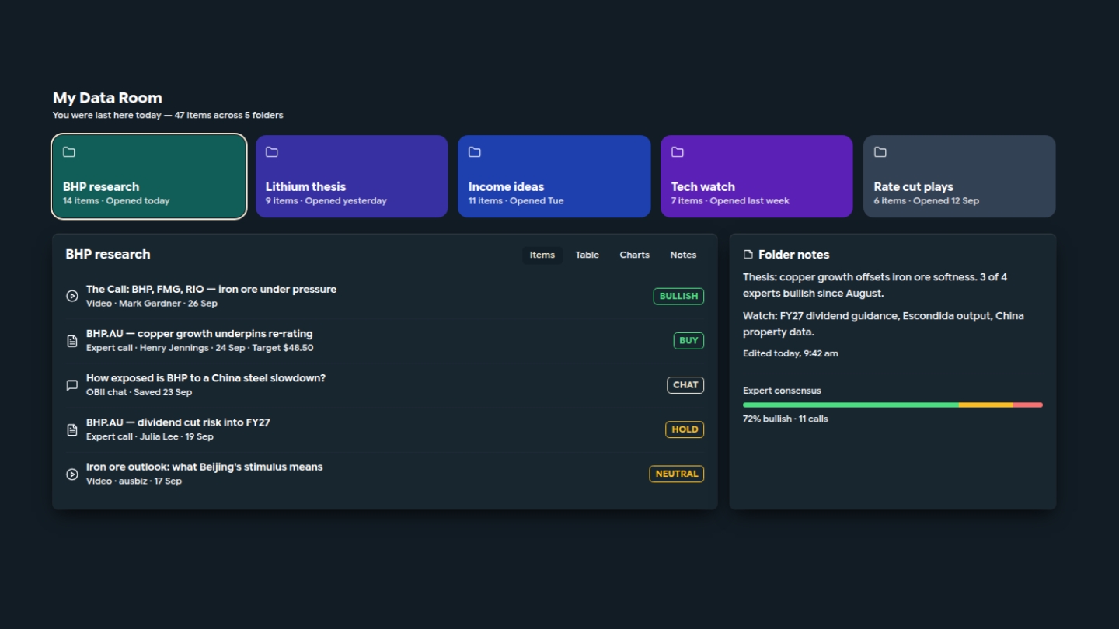Click the 'My Data Room' heading
The width and height of the screenshot is (1119, 629).
[x=107, y=98]
